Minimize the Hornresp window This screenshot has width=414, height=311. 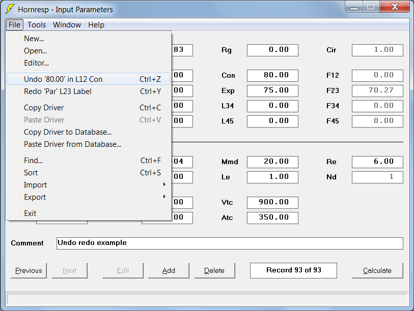(354, 7)
